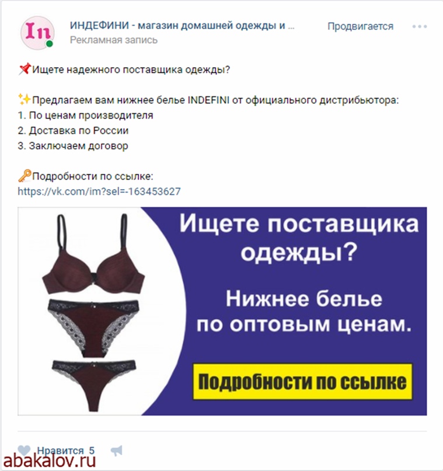Click the thong product photo in banner
Screen dimensions: 443x471
point(94,385)
